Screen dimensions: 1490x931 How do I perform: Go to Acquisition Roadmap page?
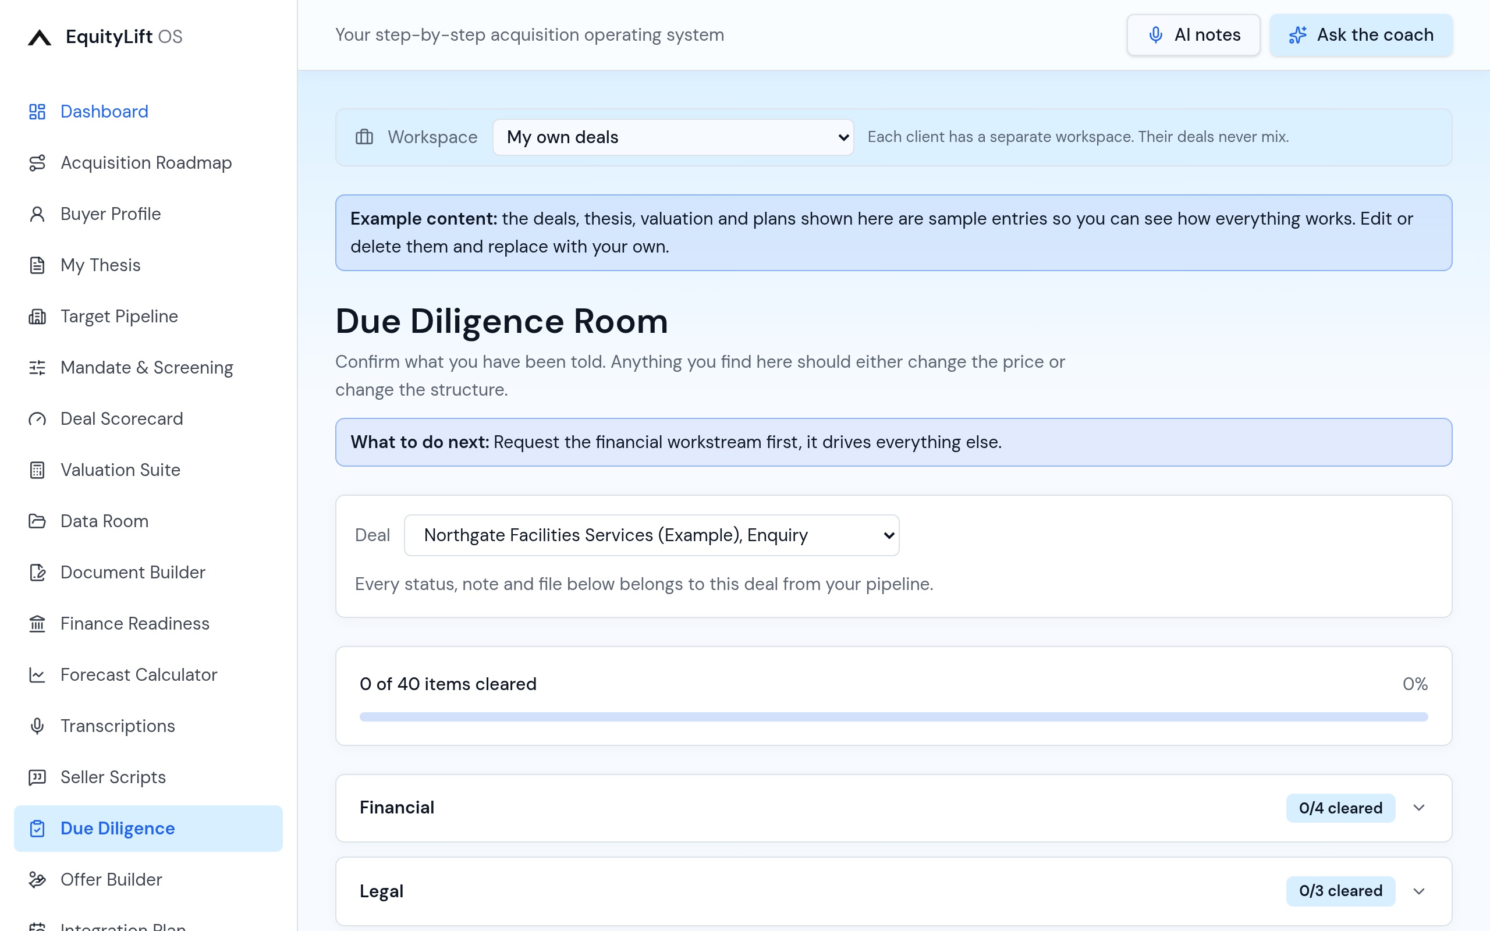click(x=148, y=162)
